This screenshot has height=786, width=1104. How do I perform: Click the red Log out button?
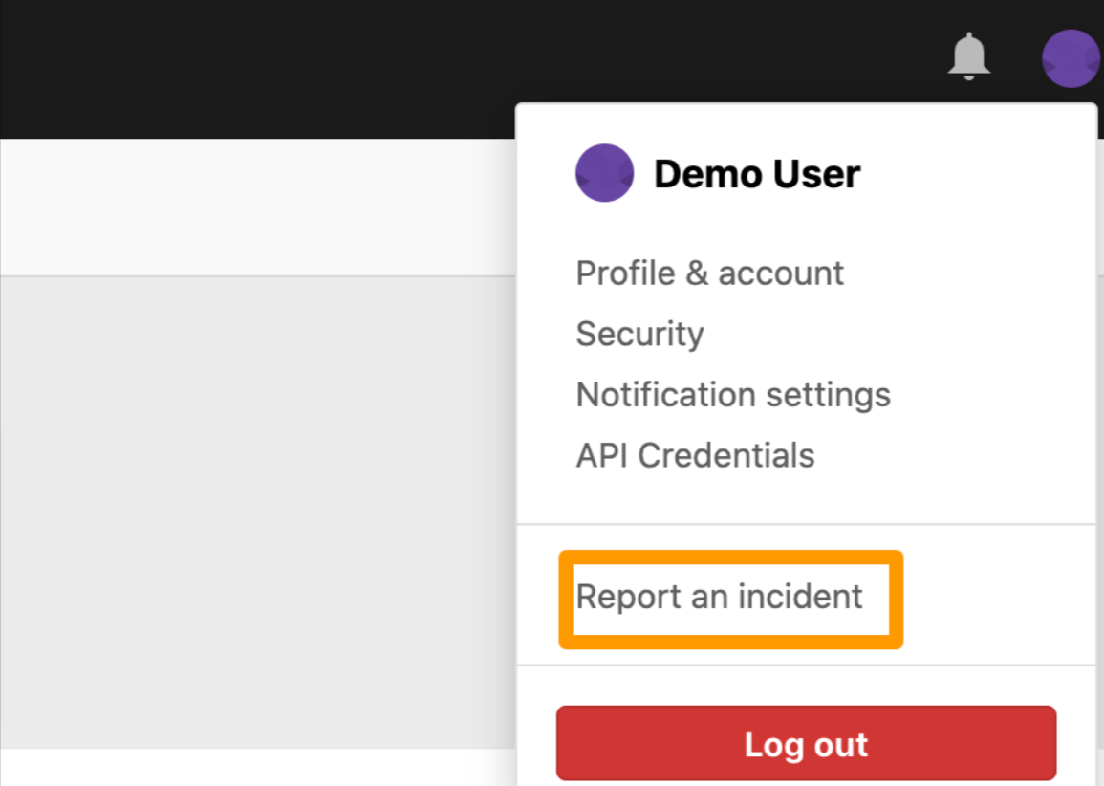[x=806, y=743]
